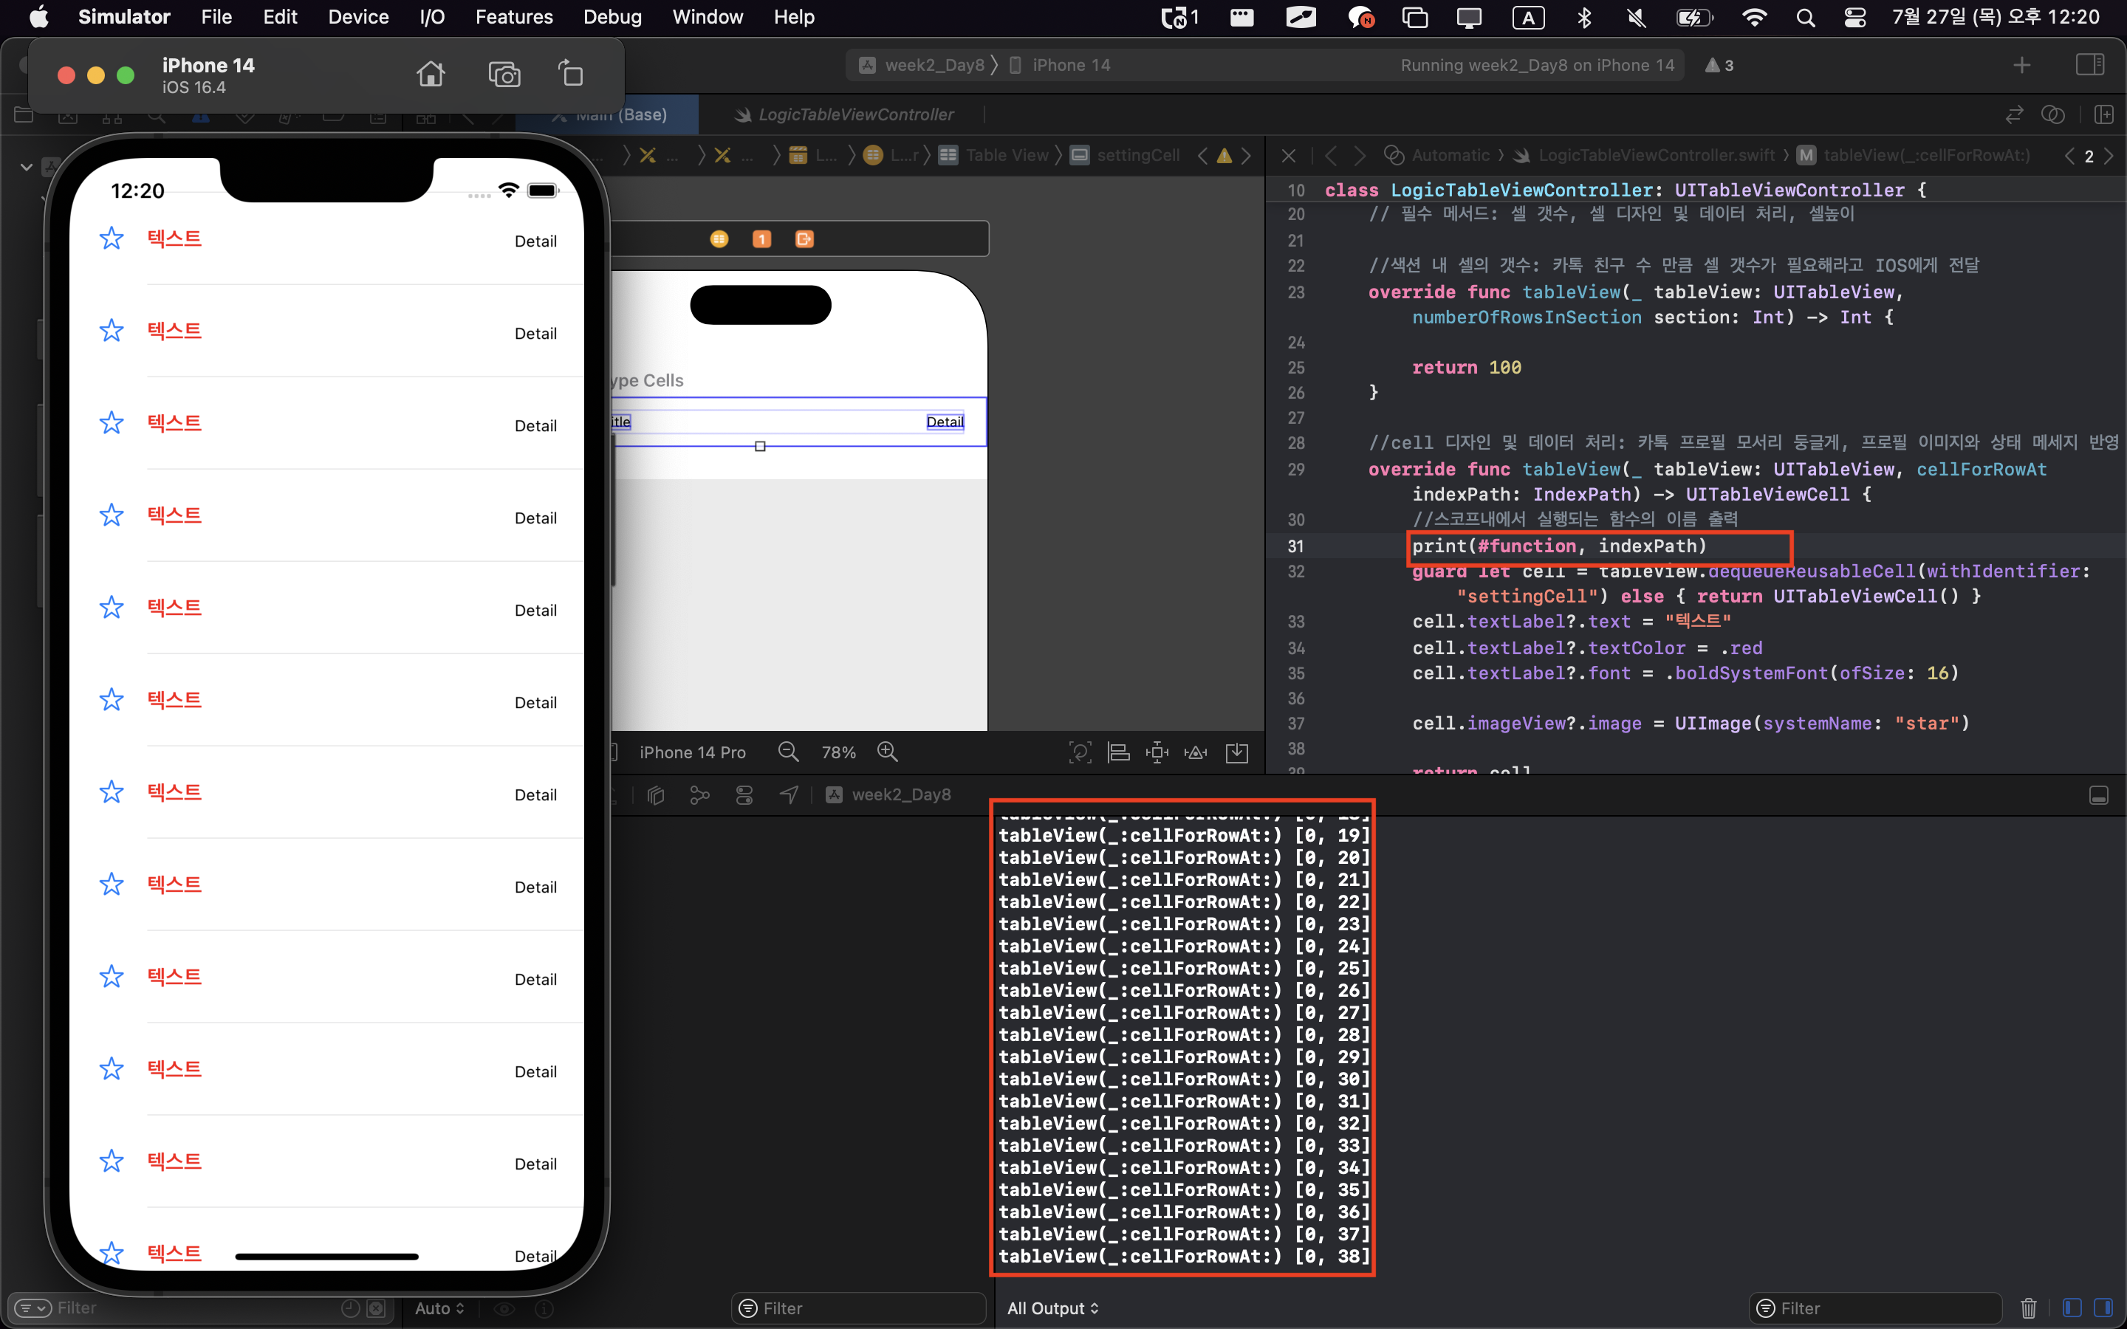2127x1329 pixels.
Task: Open the issues warning count indicator
Action: point(1719,65)
